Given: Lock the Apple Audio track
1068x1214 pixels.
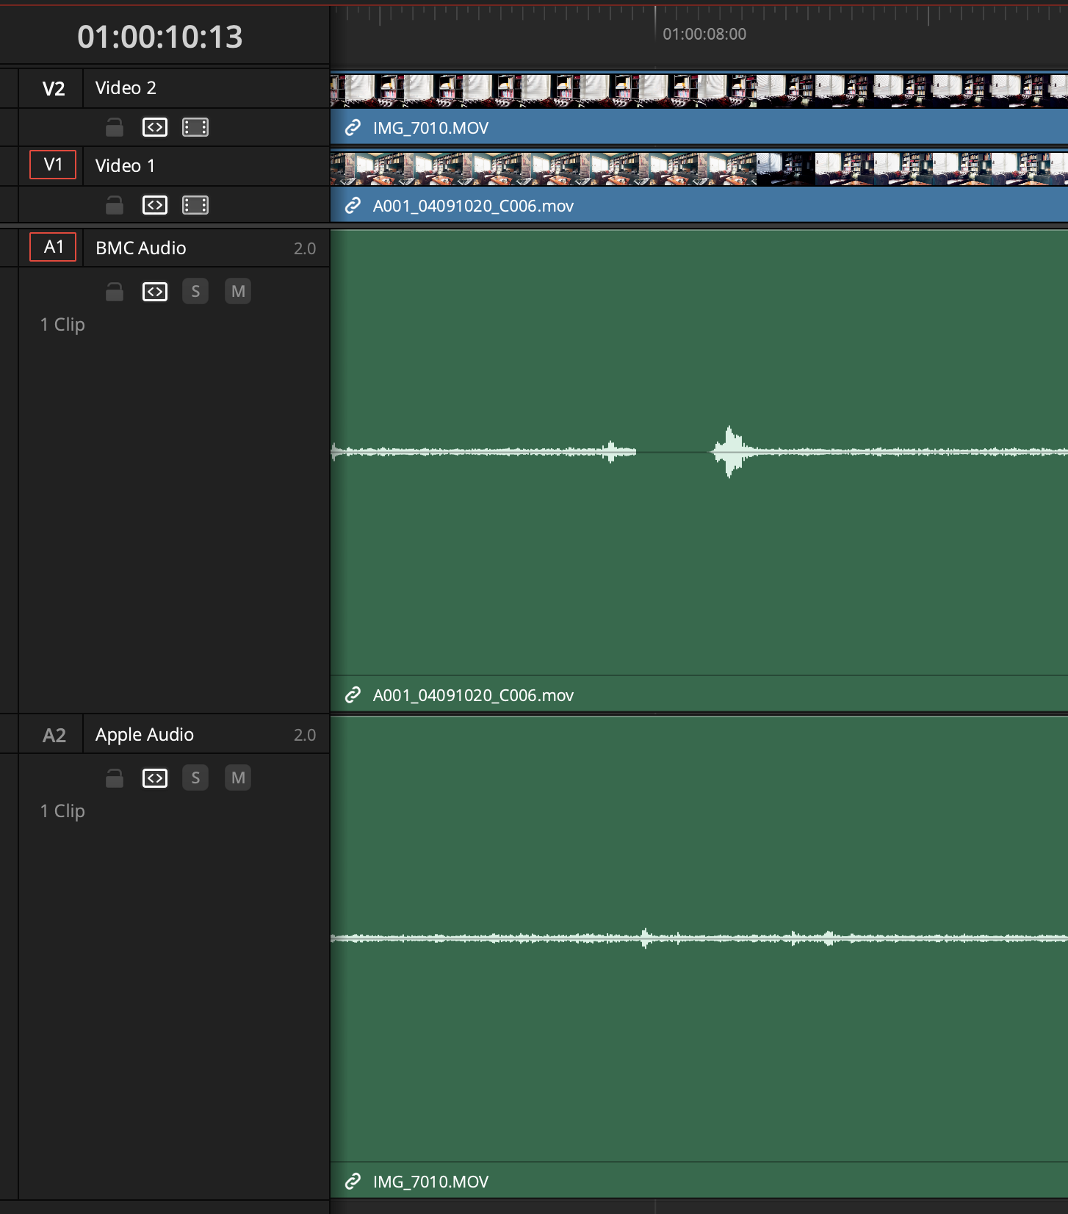Looking at the screenshot, I should pos(114,778).
